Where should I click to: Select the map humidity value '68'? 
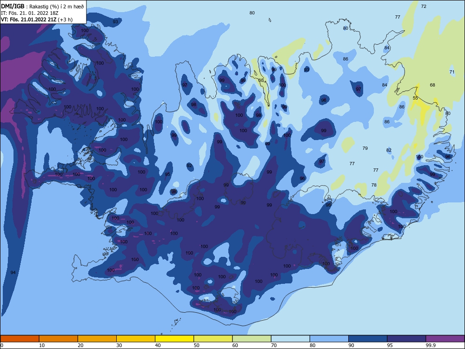click(x=432, y=85)
